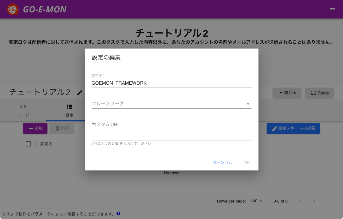This screenshot has height=219, width=343.
Task: Switch to the 設定 tab
Action: pos(69,110)
